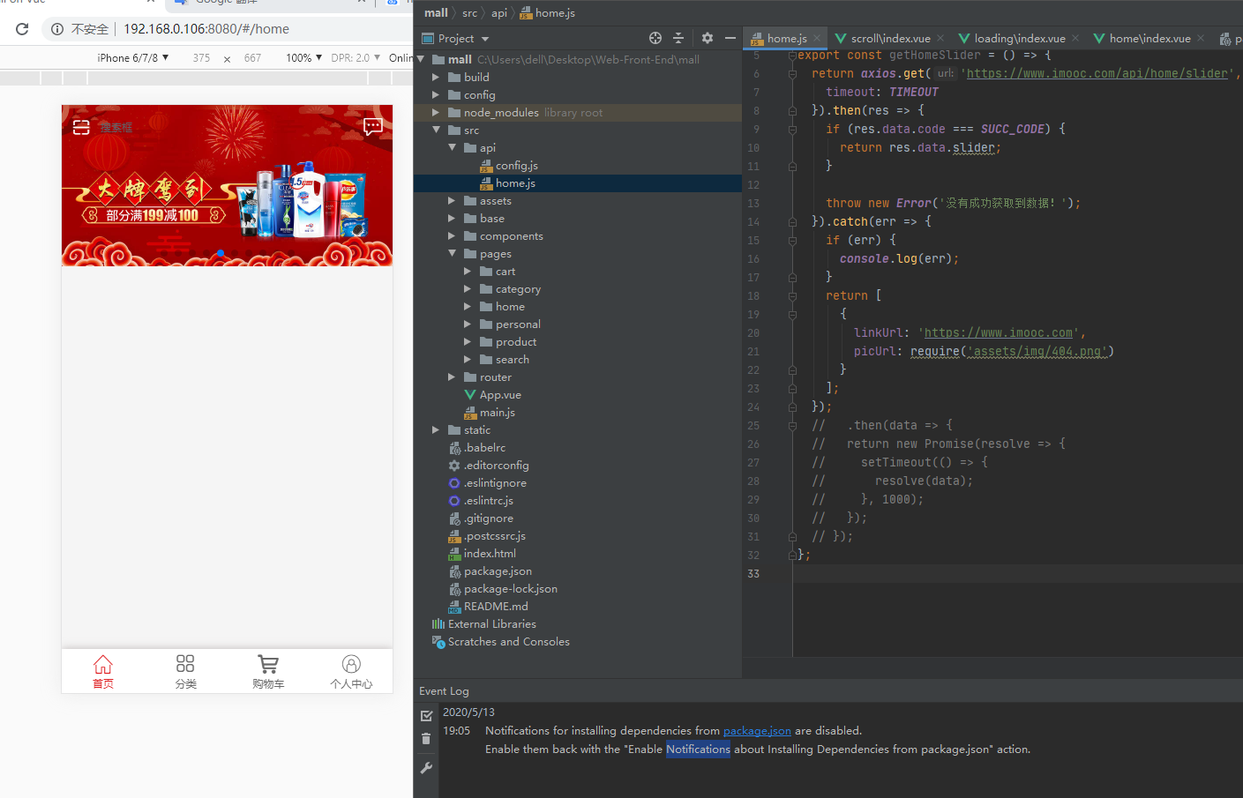
Task: Close the scroll\index.vue tab
Action: [940, 38]
